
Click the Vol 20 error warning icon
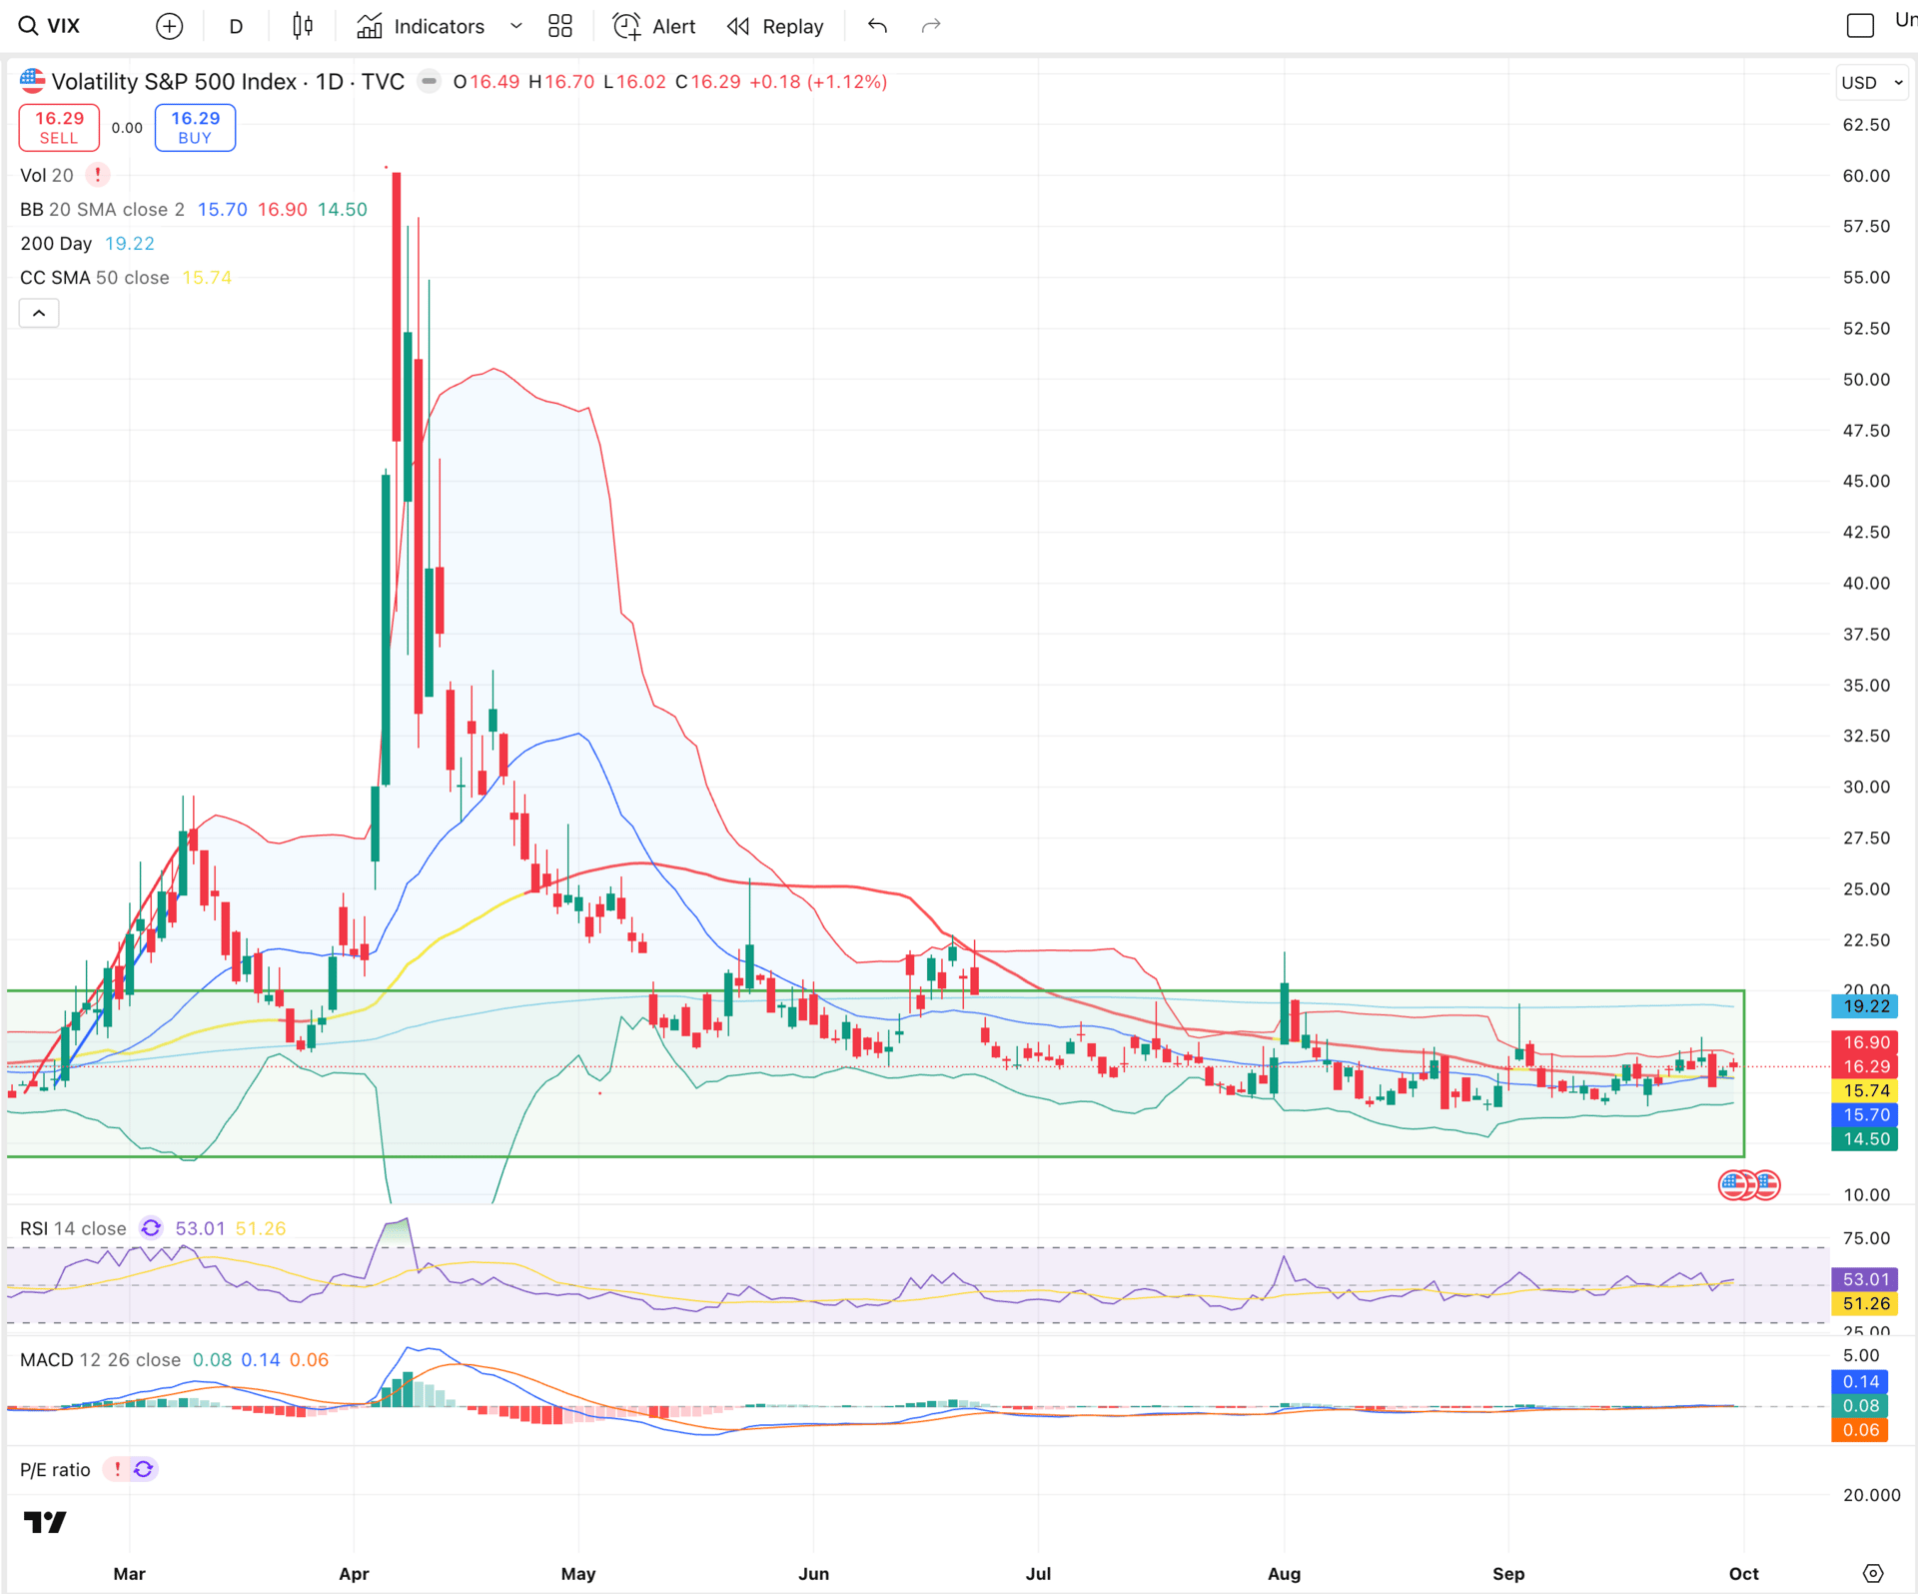pyautogui.click(x=98, y=175)
